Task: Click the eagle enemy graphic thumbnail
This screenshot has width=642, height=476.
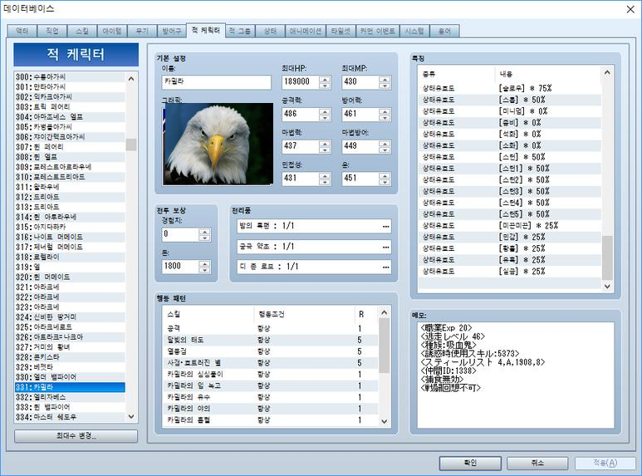Action: coord(218,144)
